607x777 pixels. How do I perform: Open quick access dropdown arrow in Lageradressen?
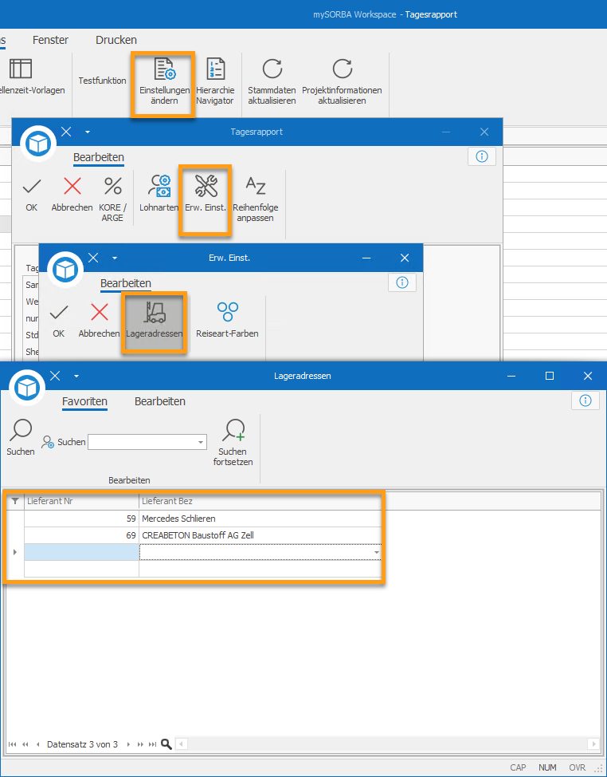pyautogui.click(x=76, y=376)
